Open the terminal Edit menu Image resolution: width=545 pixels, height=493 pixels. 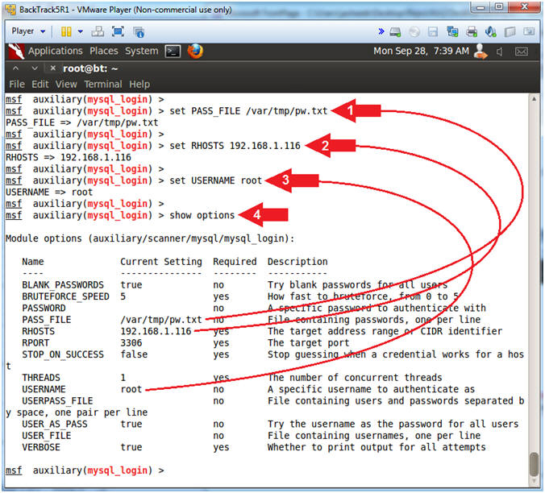click(40, 84)
